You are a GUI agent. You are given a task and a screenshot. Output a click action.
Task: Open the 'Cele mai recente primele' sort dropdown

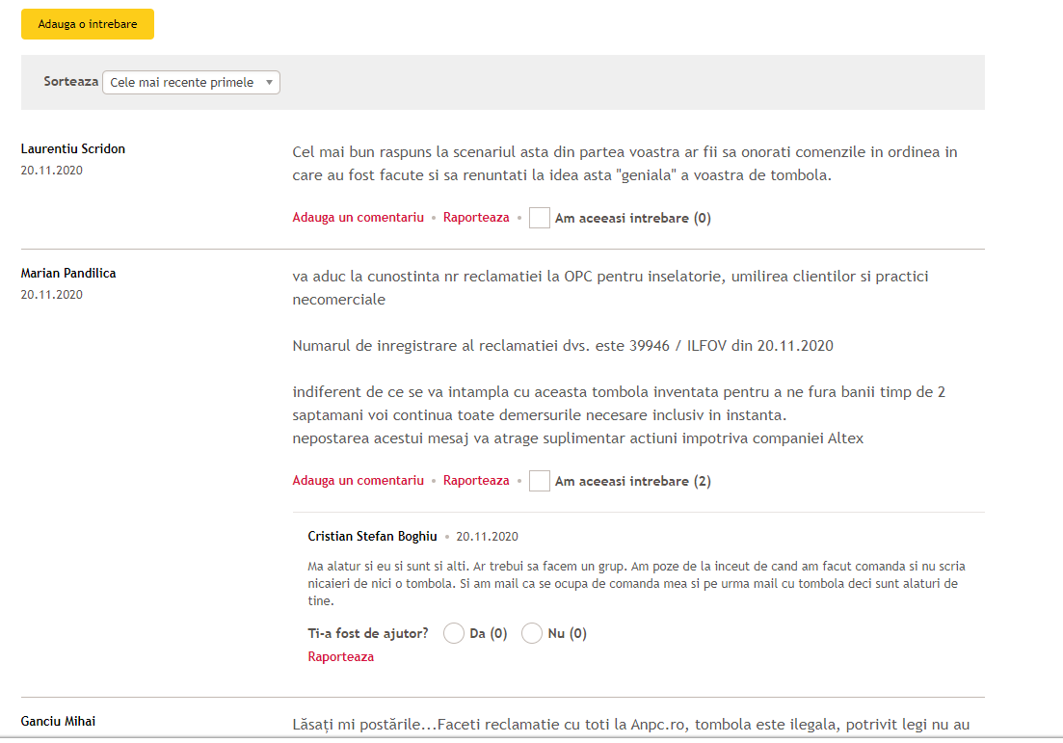coord(191,82)
